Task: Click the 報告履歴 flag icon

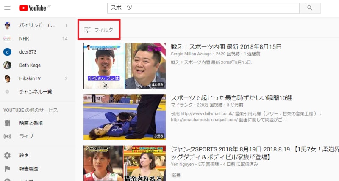Action: [x=7, y=169]
